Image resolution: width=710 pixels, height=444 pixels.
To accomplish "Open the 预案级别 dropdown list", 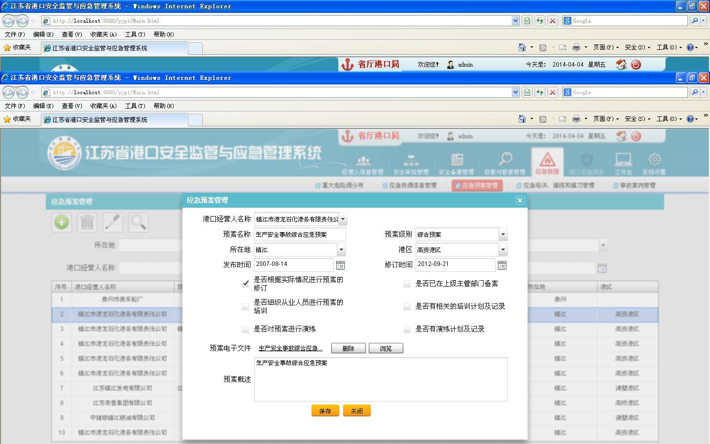I will (503, 234).
